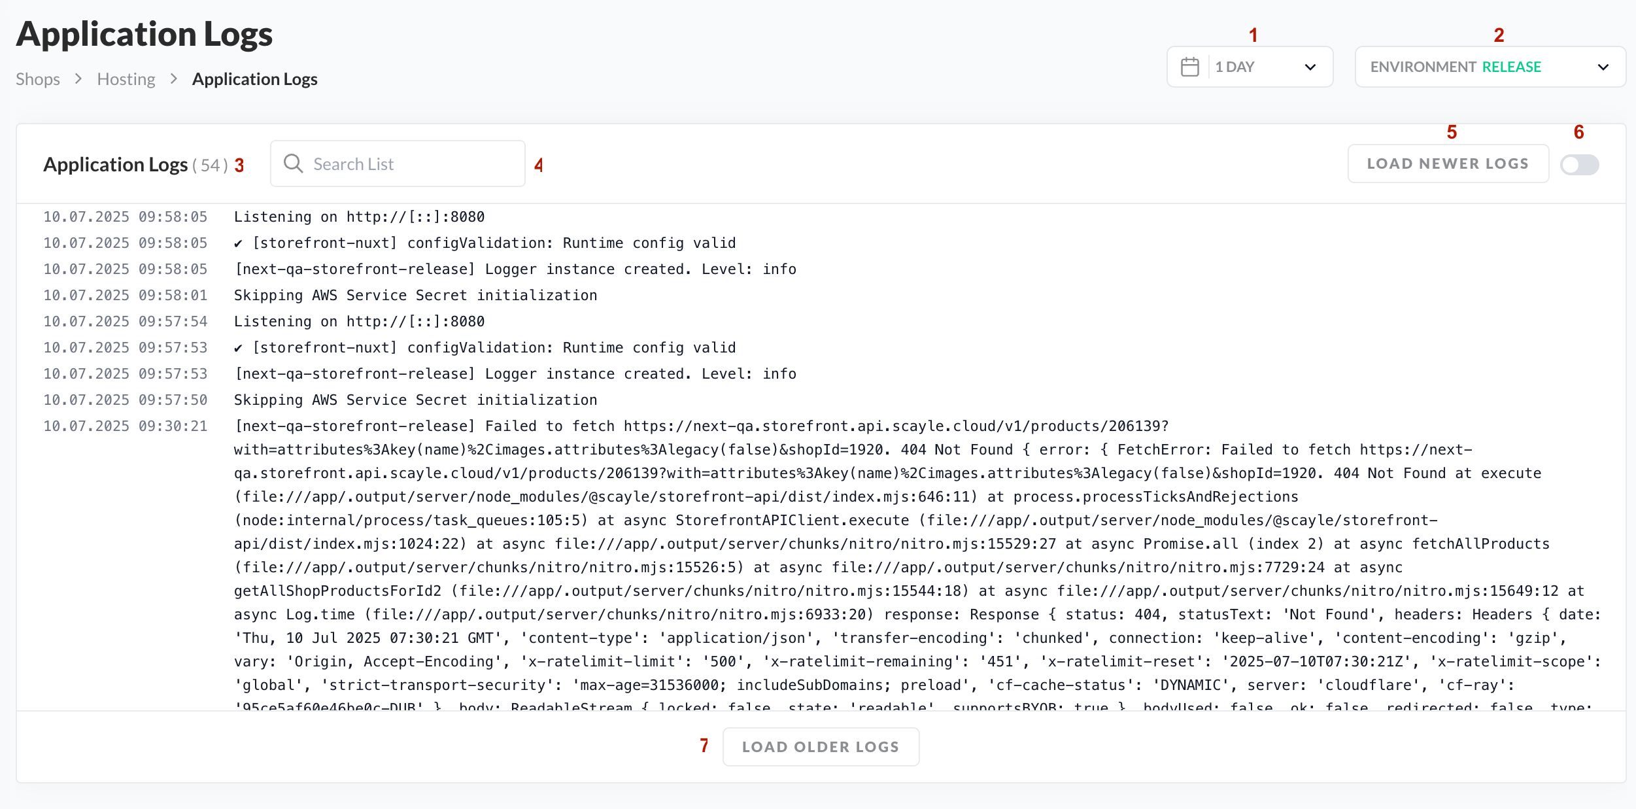Screen dimensions: 1636x809
Task: Expand the Environment dropdown chevron
Action: pyautogui.click(x=1603, y=67)
